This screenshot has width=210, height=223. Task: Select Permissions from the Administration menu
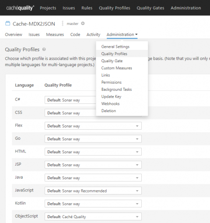pos(122,82)
